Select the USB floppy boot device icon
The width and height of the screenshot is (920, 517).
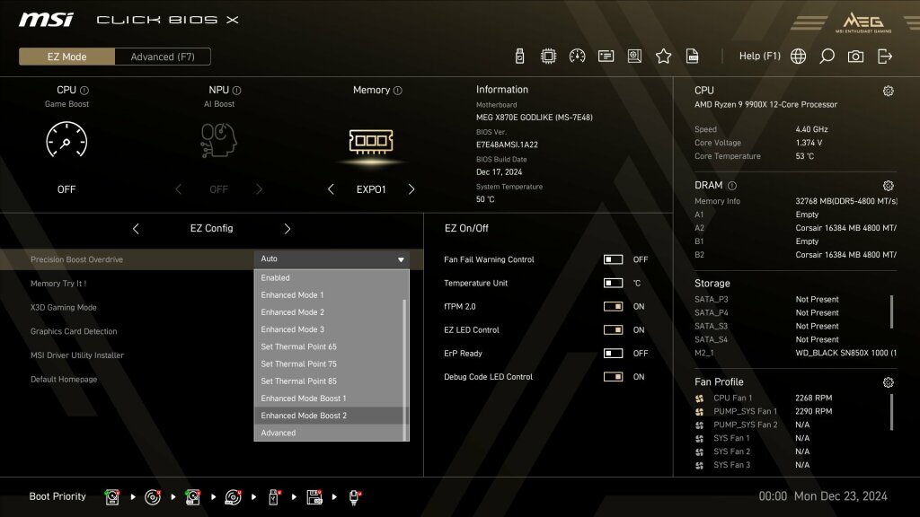point(314,497)
